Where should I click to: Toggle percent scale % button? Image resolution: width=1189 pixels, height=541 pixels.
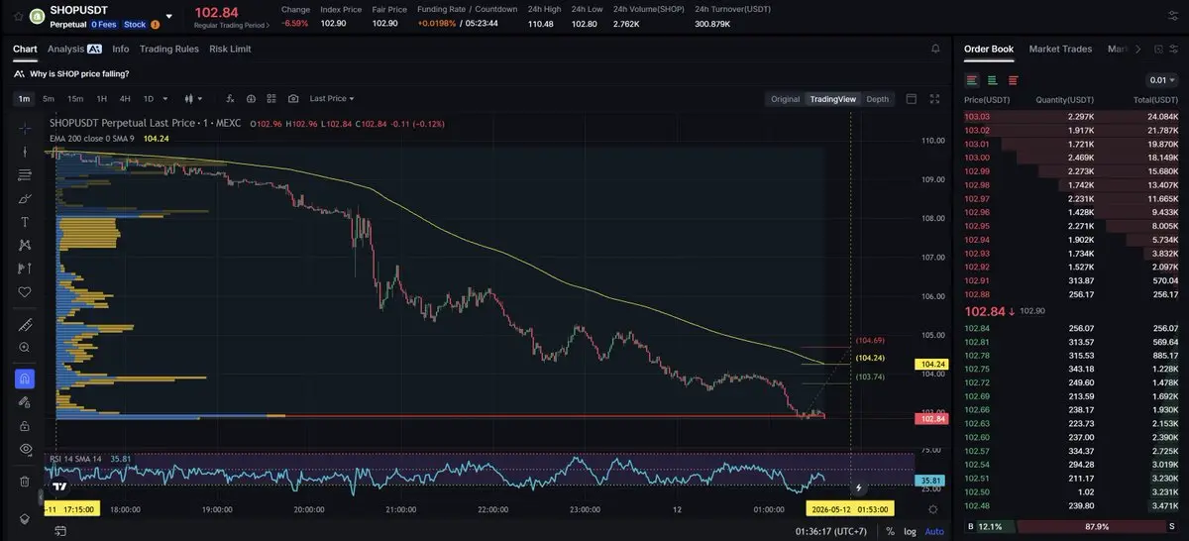pos(891,532)
